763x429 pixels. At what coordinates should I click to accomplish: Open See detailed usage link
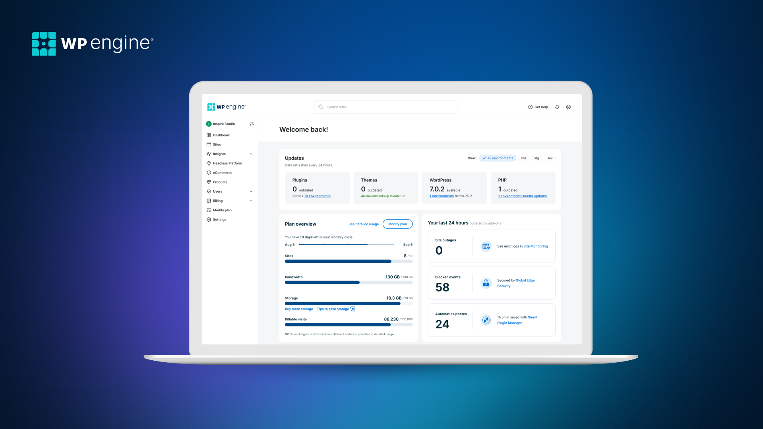tap(364, 224)
